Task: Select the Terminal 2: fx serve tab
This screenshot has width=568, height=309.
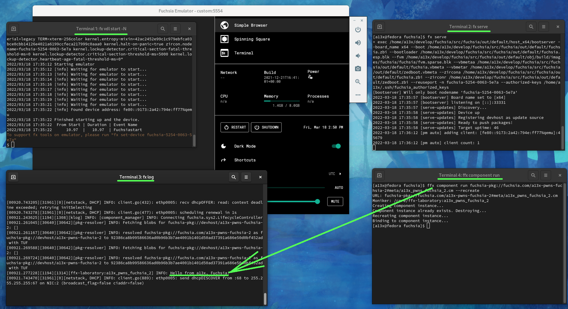Action: 469,26
